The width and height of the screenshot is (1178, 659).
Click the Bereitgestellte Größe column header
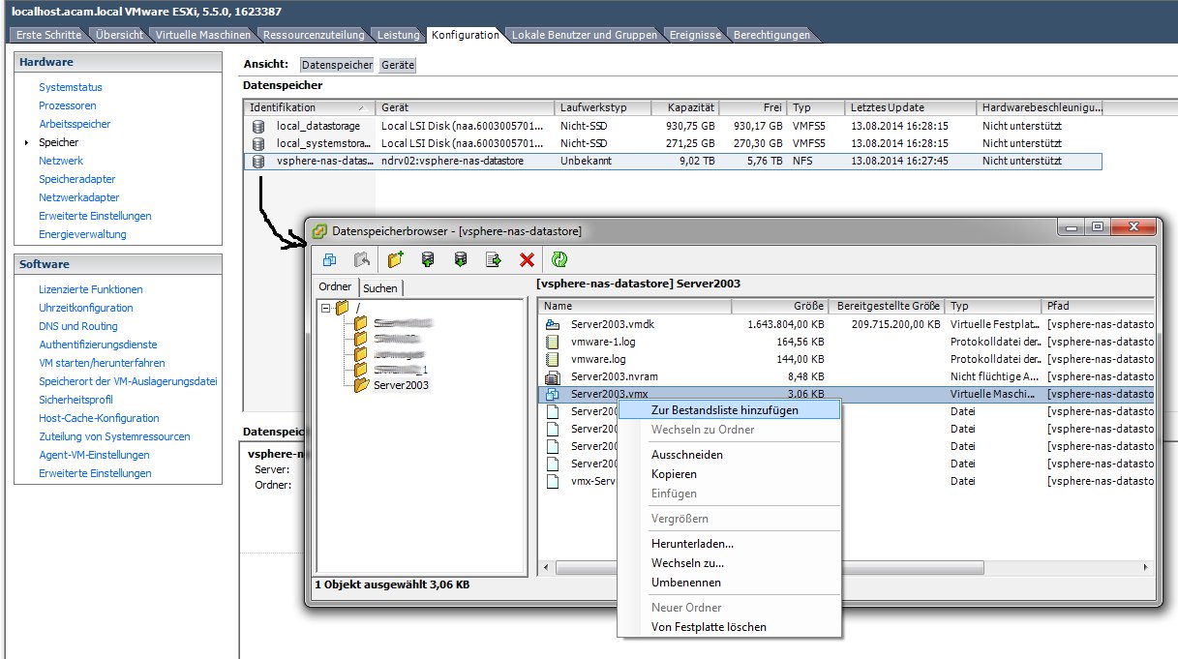coord(887,306)
